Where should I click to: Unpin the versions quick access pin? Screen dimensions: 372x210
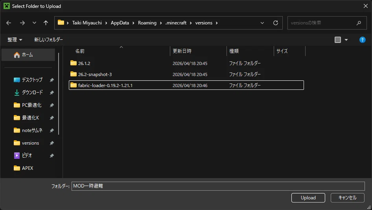pyautogui.click(x=52, y=143)
